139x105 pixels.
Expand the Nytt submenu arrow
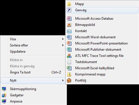[63, 81]
